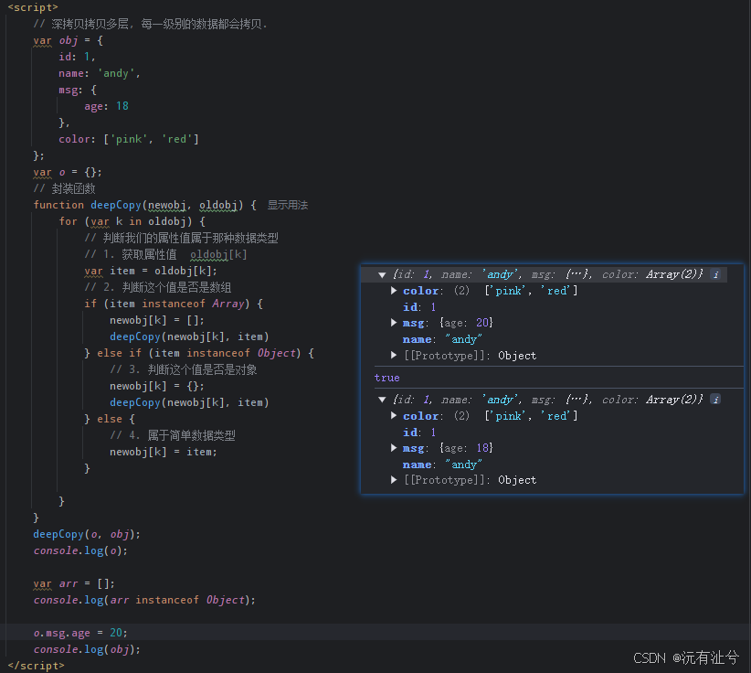Viewport: 751px width, 673px height.
Task: Expand msg {age: 18} entry
Action: [394, 448]
